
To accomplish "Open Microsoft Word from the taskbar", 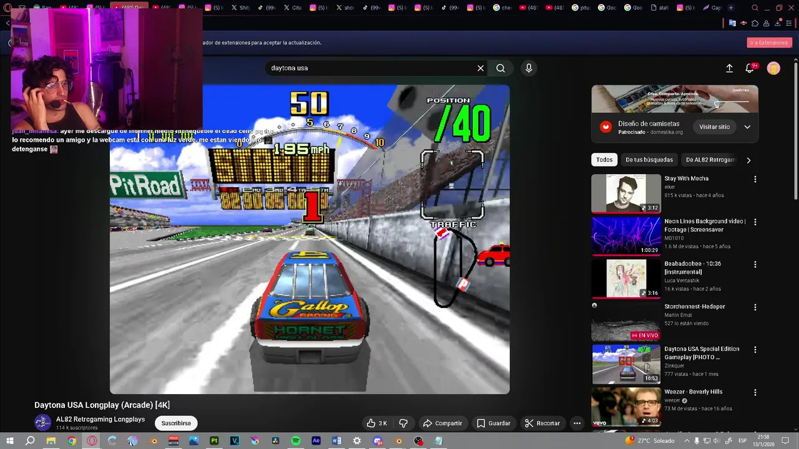I will [336, 441].
